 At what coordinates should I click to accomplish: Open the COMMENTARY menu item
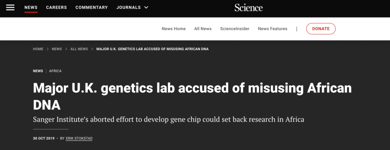91,8
